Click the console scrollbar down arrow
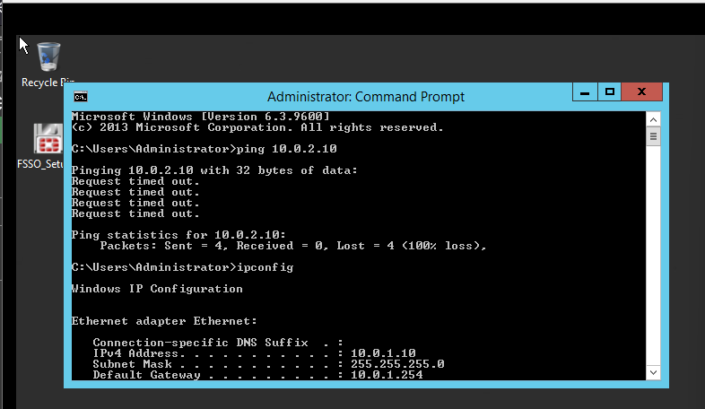 654,371
